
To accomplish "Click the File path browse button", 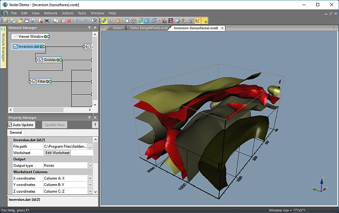I will (x=90, y=146).
